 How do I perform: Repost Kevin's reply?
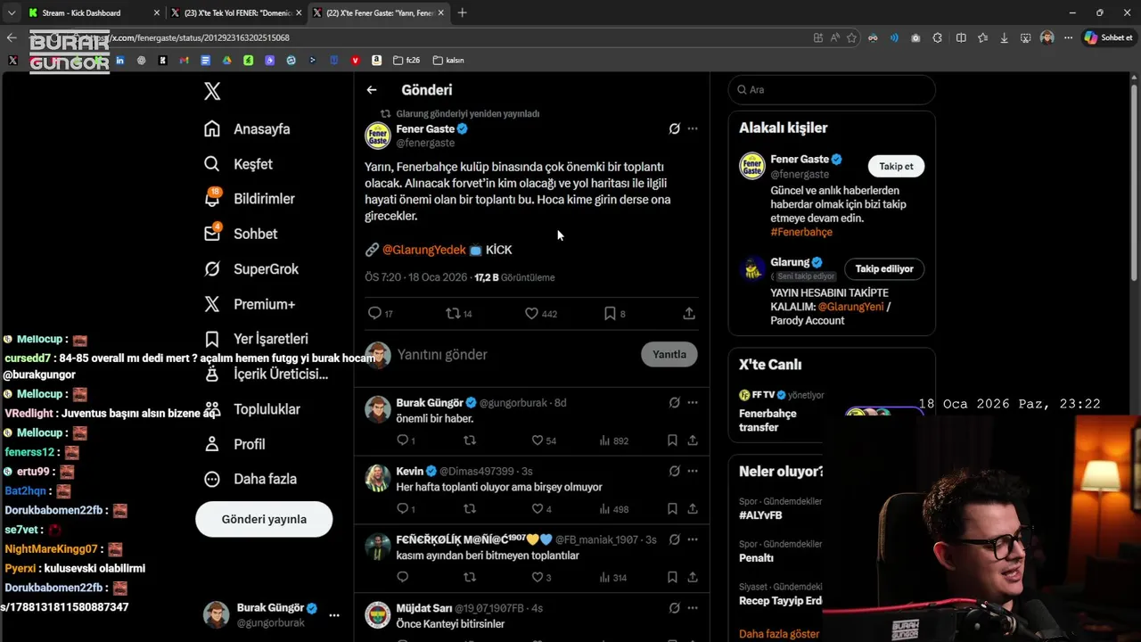[x=470, y=509]
